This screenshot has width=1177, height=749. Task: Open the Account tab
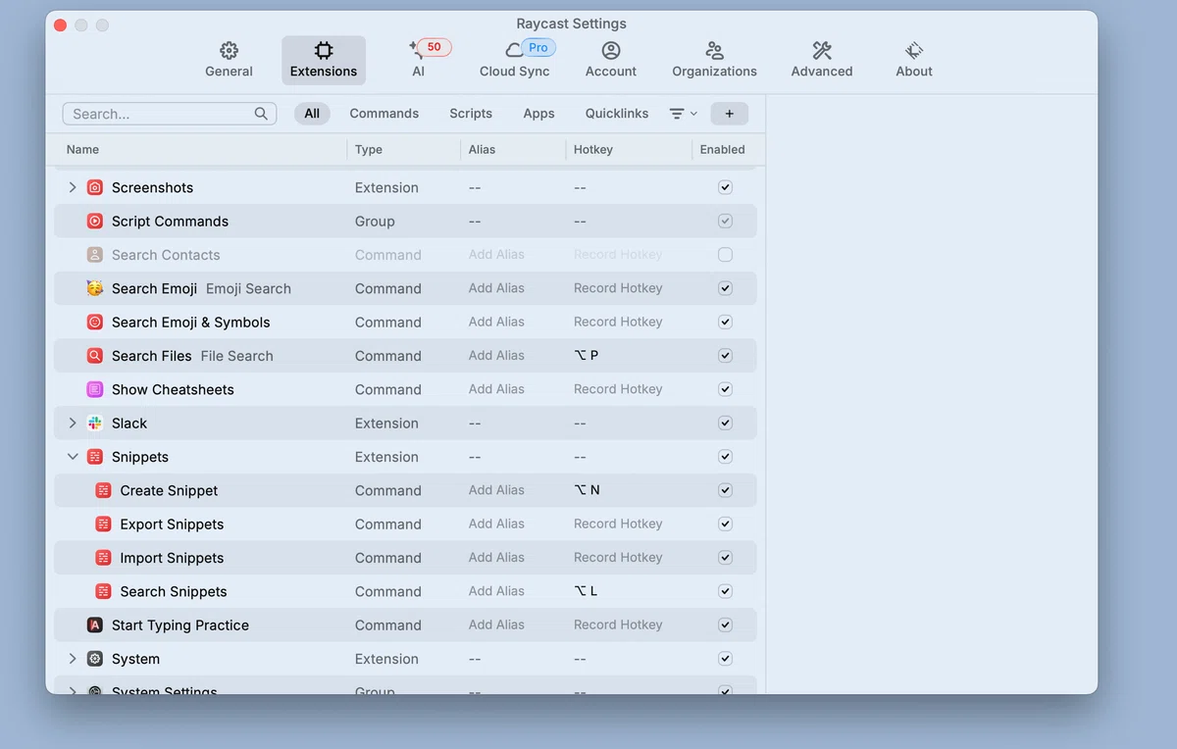pyautogui.click(x=611, y=60)
